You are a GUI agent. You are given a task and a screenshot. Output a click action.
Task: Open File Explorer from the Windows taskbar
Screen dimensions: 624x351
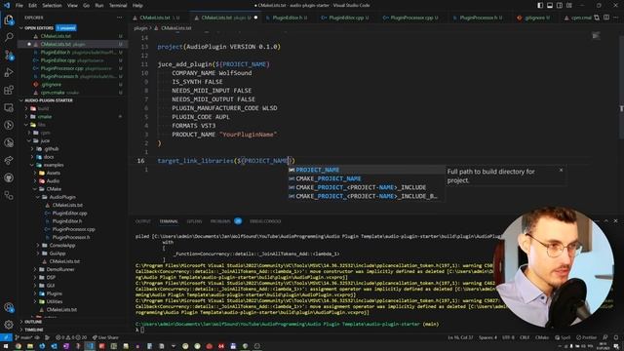pyautogui.click(x=30, y=346)
